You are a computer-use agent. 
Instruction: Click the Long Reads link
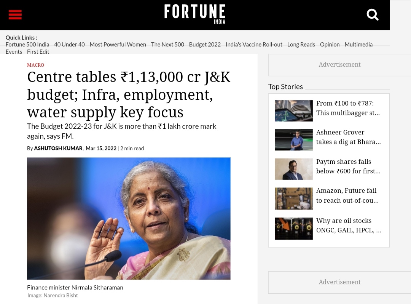coord(301,44)
